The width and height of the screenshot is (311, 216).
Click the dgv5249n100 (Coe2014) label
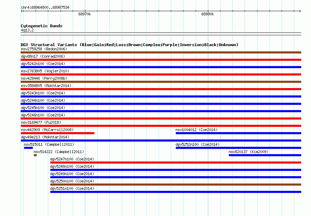coord(72,174)
